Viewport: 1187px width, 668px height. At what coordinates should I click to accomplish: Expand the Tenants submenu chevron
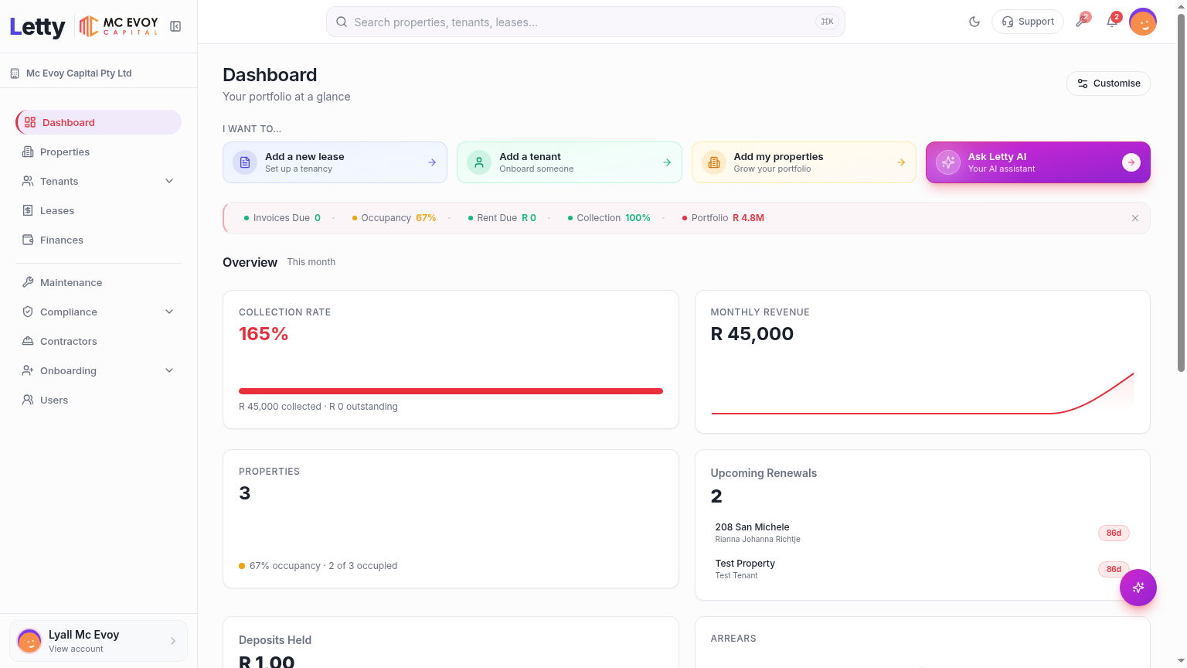click(x=169, y=181)
